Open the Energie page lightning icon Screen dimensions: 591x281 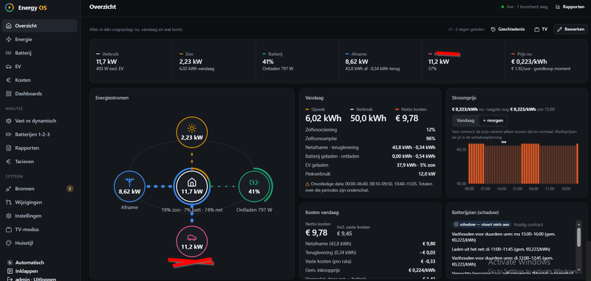pos(9,40)
